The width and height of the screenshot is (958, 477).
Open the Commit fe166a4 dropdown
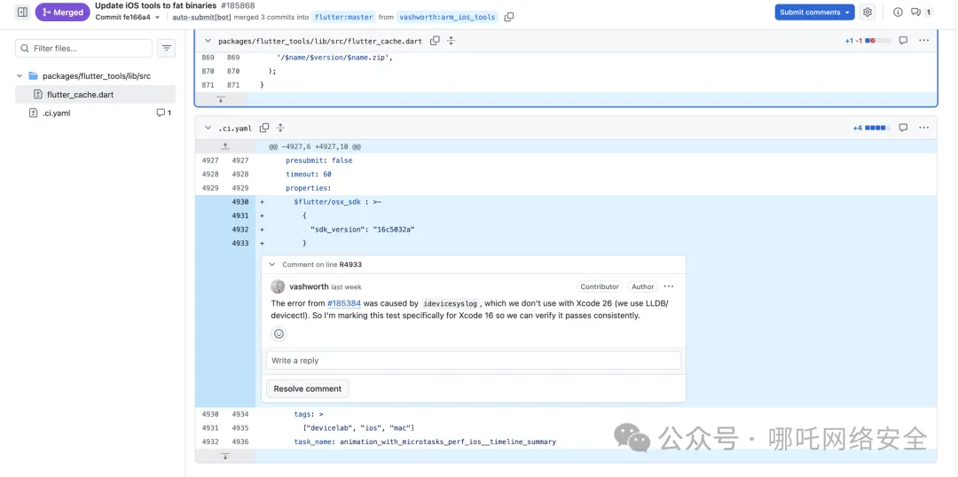tap(129, 17)
